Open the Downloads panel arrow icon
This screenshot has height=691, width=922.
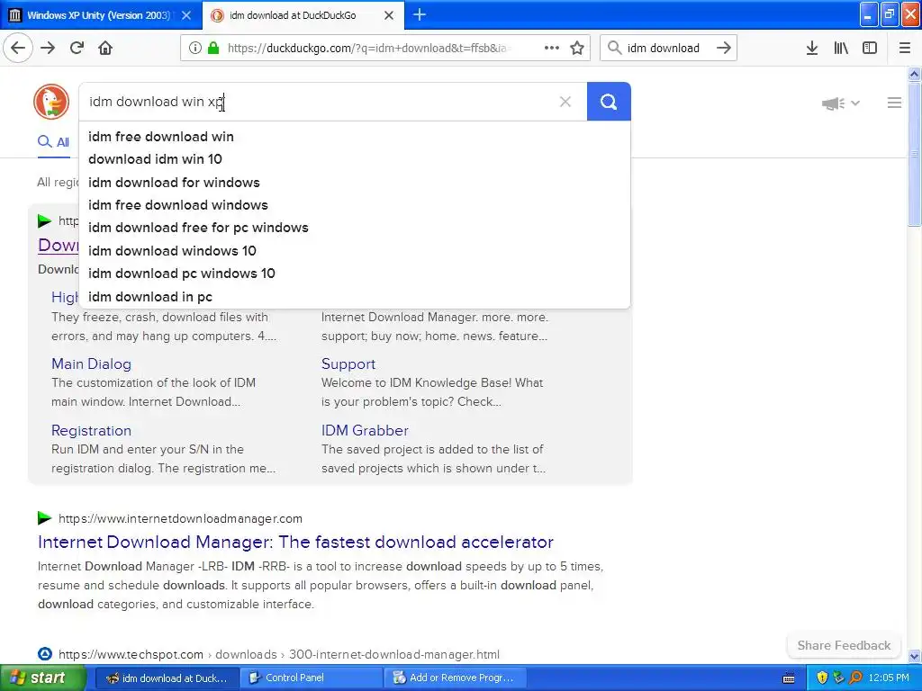(x=812, y=48)
